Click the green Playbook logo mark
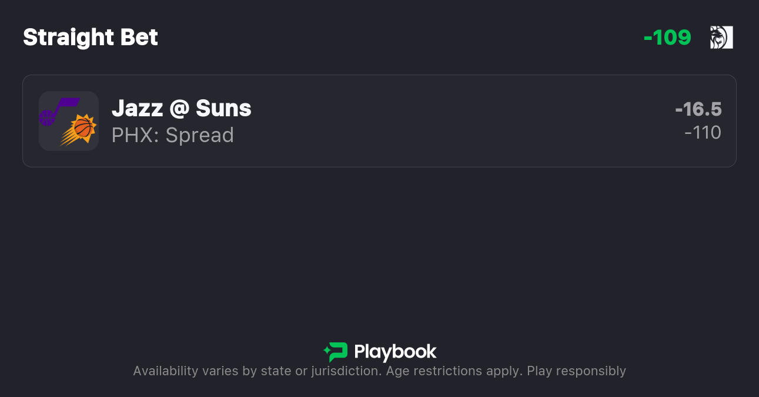The image size is (759, 397). tap(336, 352)
